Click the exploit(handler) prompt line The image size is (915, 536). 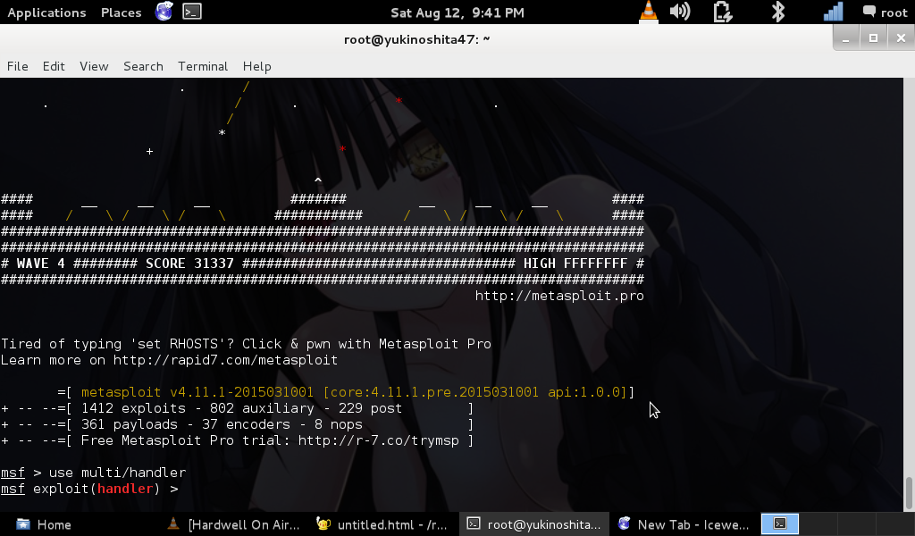tap(89, 489)
